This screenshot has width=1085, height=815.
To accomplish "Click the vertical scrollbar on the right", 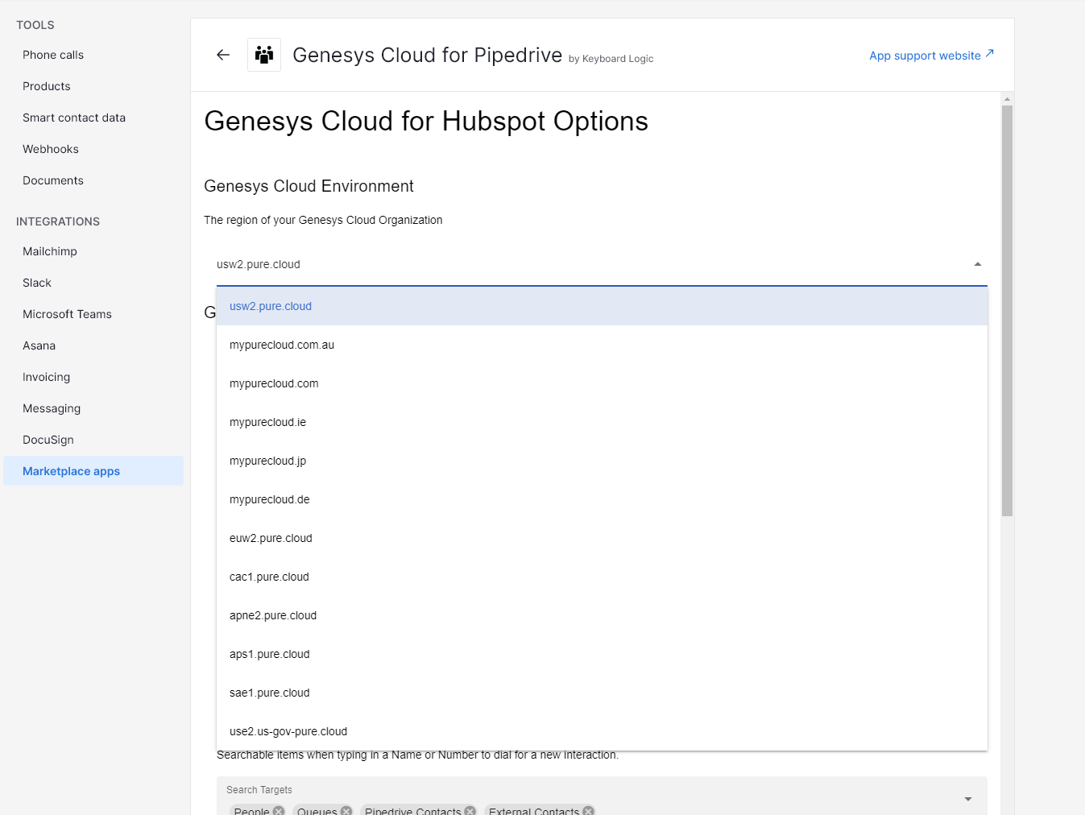I will coord(1006,306).
